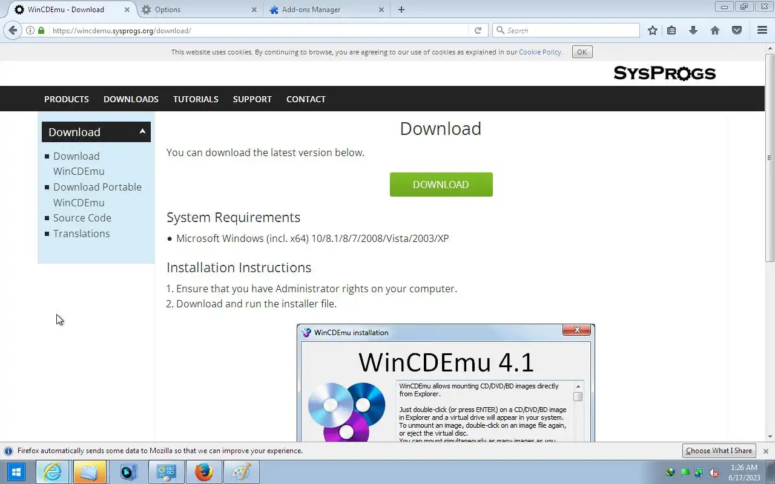Close the Options tab
This screenshot has width=775, height=484.
[x=254, y=10]
